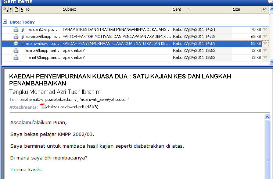Click recipient 'azlina@kmpp.mat in the list
Image resolution: width=273 pixels, height=179 pixels.
(x=43, y=50)
